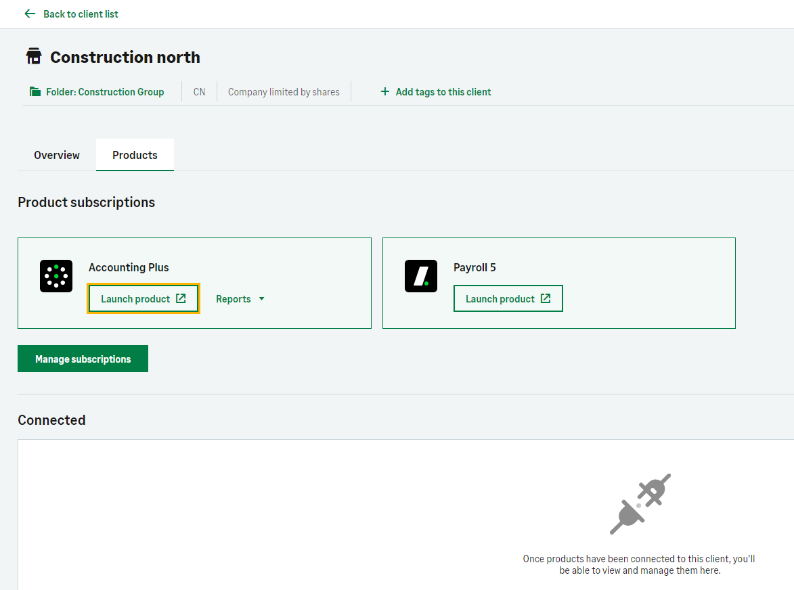Click the Payroll 5 product logo

(421, 276)
